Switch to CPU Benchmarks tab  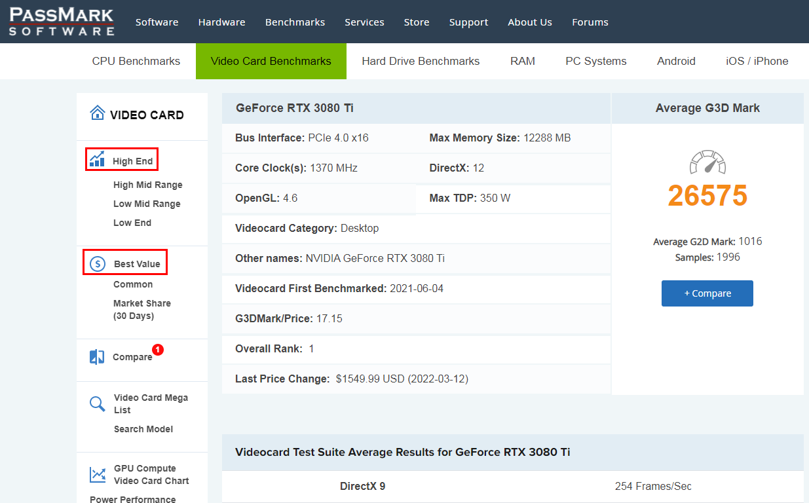point(136,61)
